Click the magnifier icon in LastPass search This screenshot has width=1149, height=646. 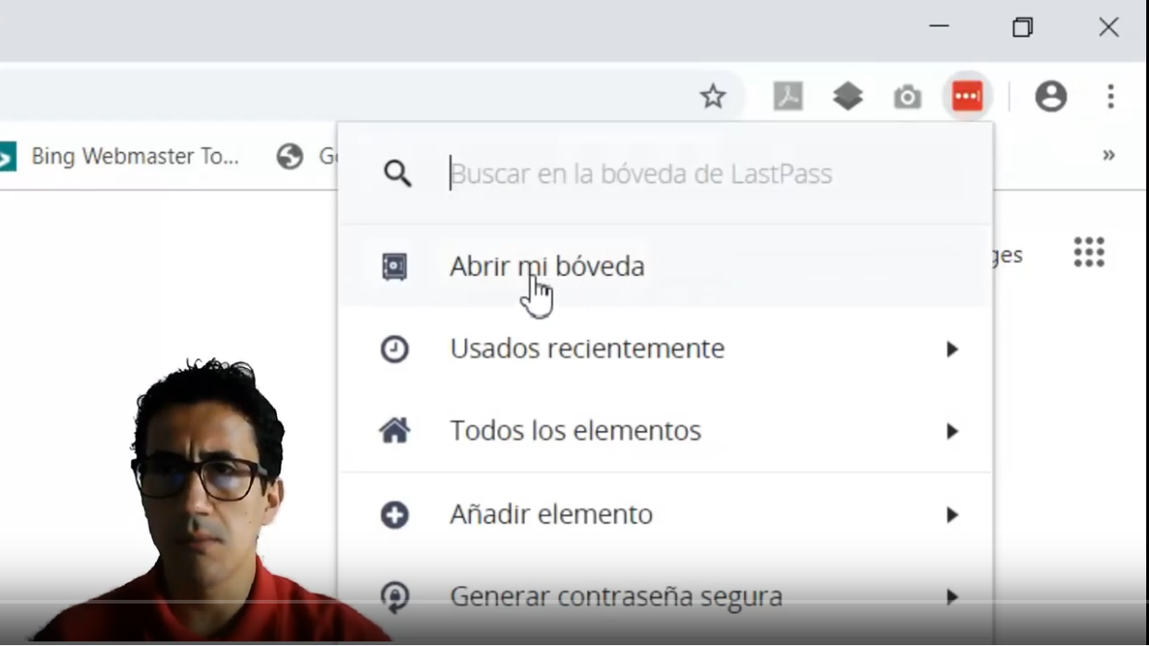[397, 173]
